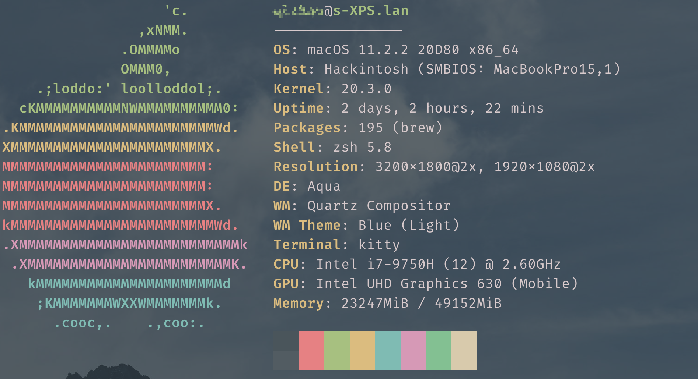Click the Shell label
Viewport: 698px width, 379px height.
(294, 147)
